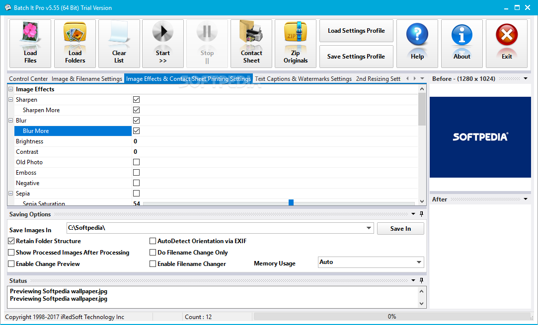Open the 2nd Resizing Settings tab
Viewport: 538px width, 325px height.
[x=378, y=79]
